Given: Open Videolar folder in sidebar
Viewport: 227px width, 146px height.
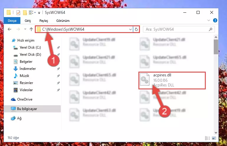Looking at the screenshot, I should coord(23,90).
